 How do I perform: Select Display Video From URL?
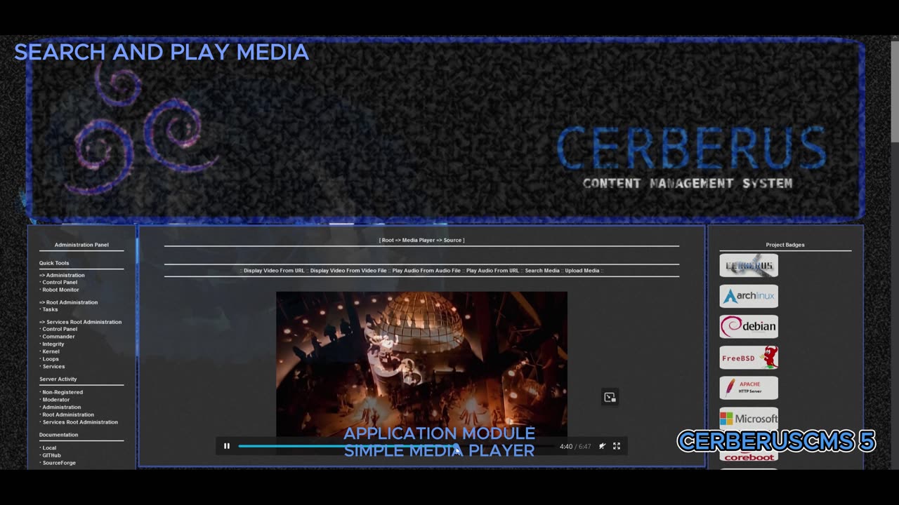[x=274, y=271]
